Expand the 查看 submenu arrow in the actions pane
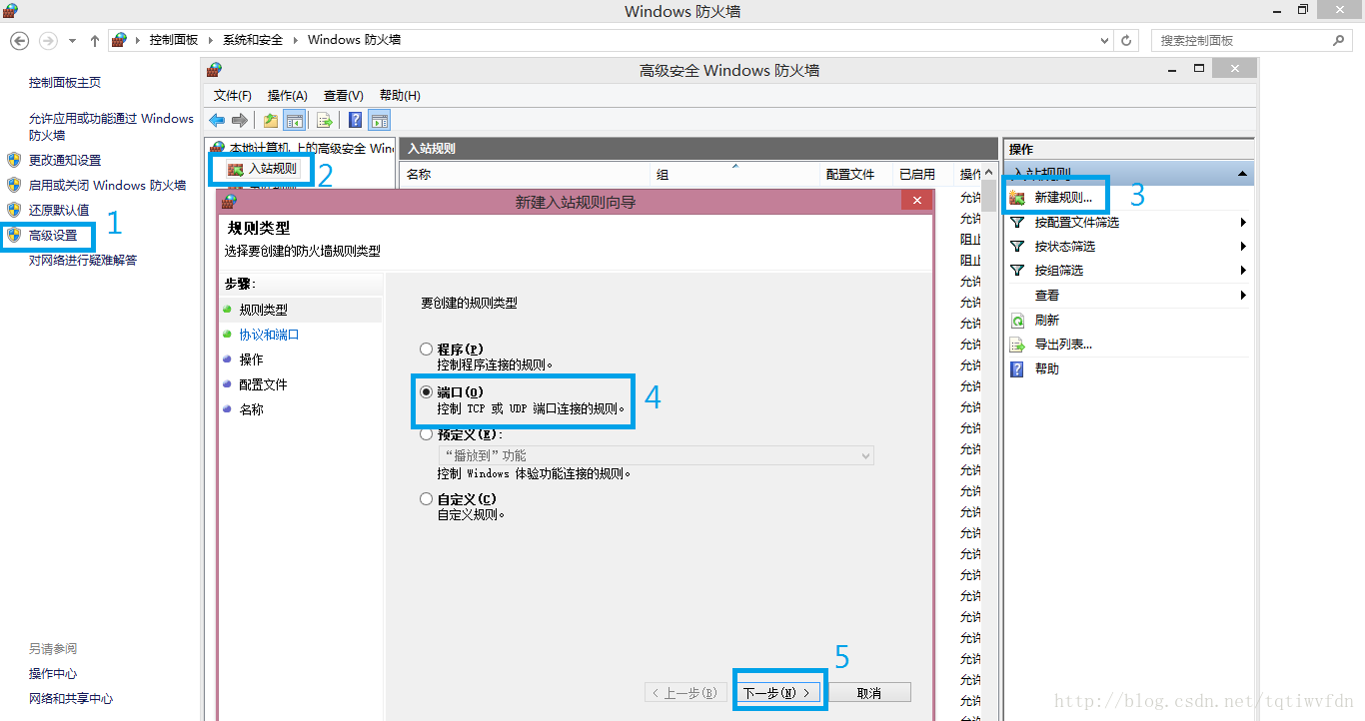 1243,295
